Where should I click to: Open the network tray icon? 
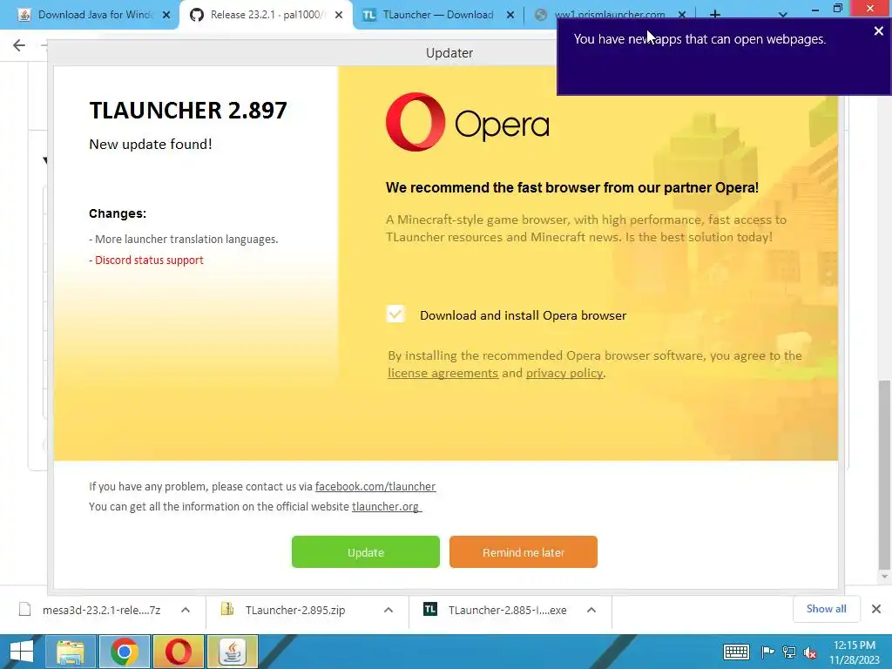(x=789, y=652)
